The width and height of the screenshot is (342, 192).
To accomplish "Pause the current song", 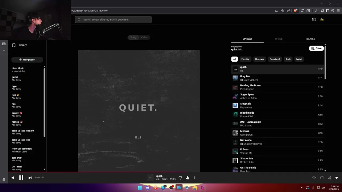I will pos(21,178).
